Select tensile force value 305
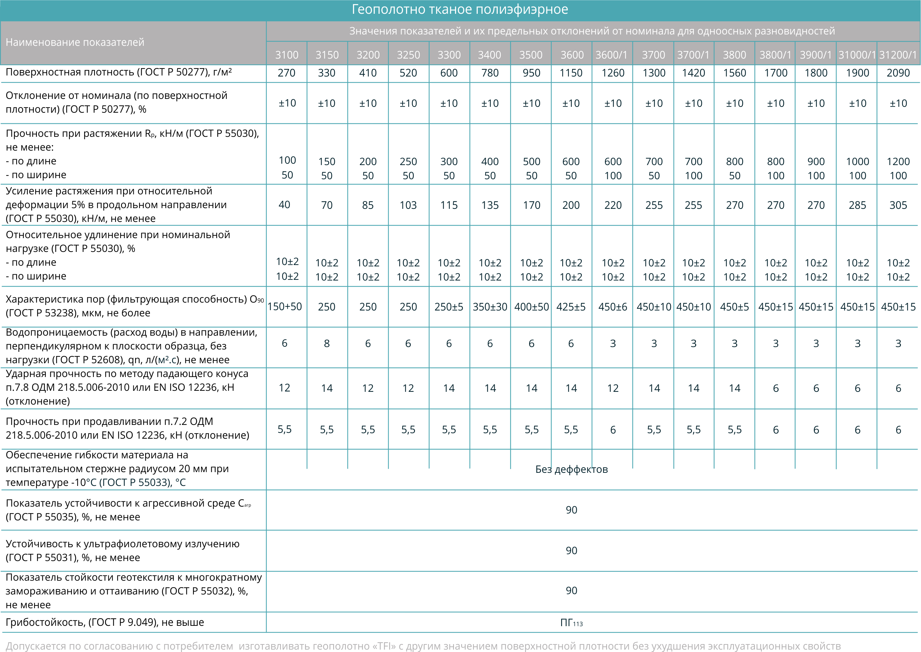The width and height of the screenshot is (921, 652). 898,205
